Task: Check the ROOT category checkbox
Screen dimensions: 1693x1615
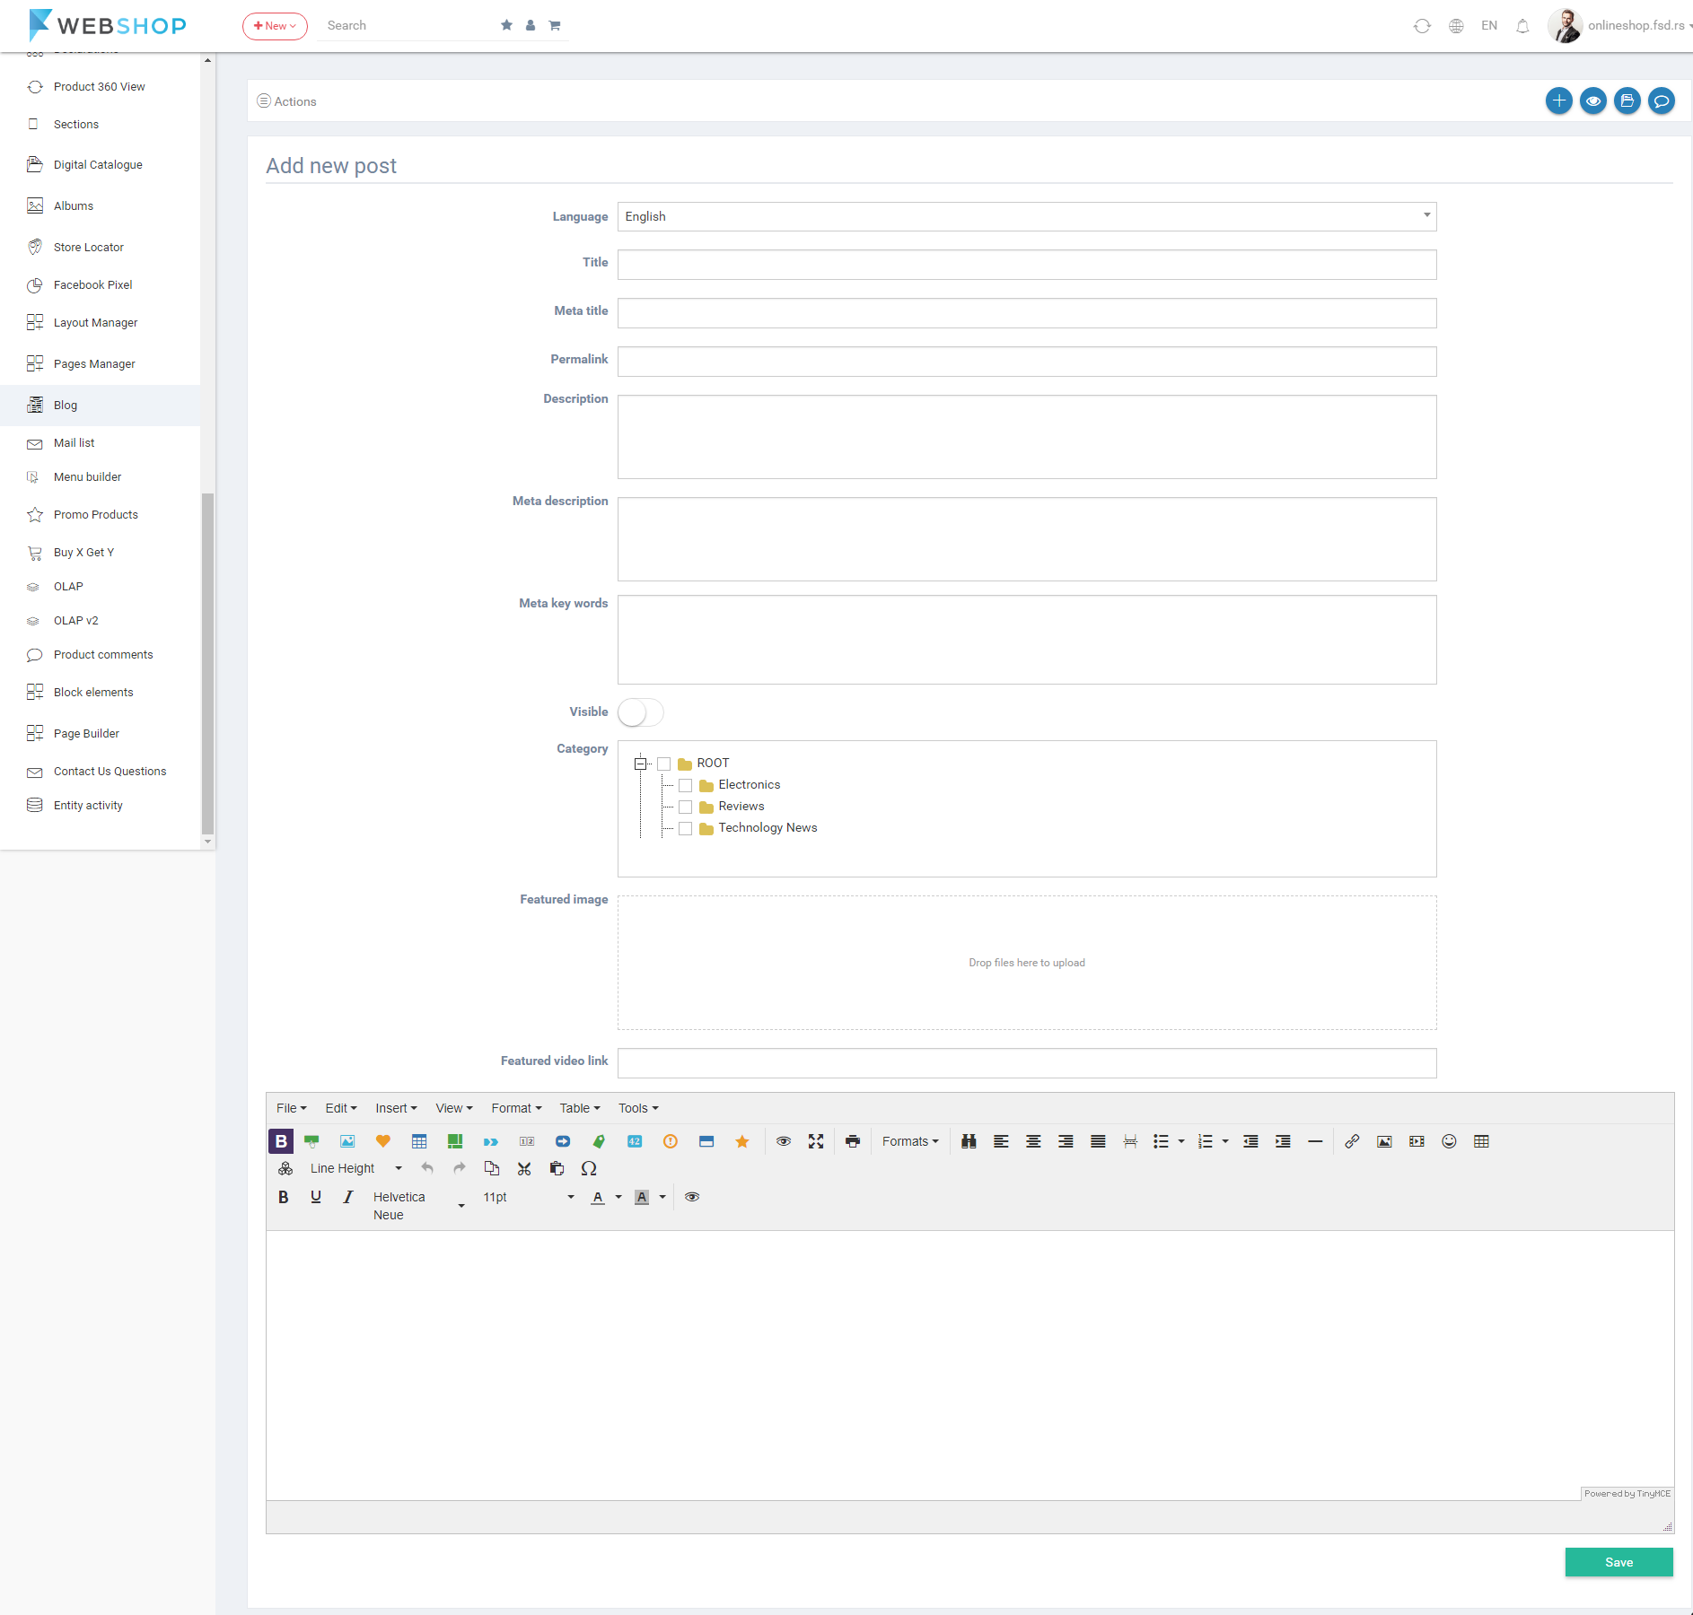Action: tap(664, 764)
